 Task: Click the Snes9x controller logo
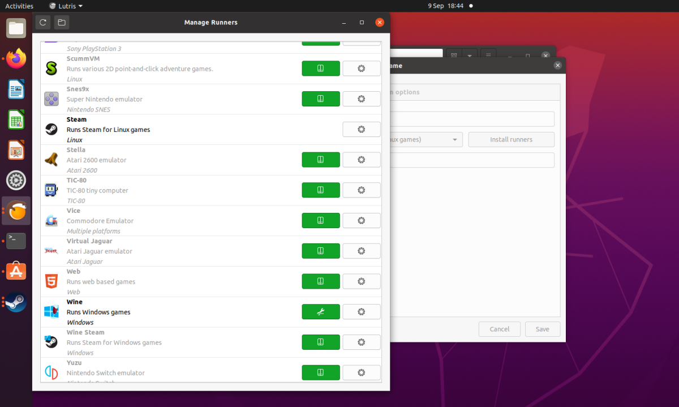click(x=51, y=99)
